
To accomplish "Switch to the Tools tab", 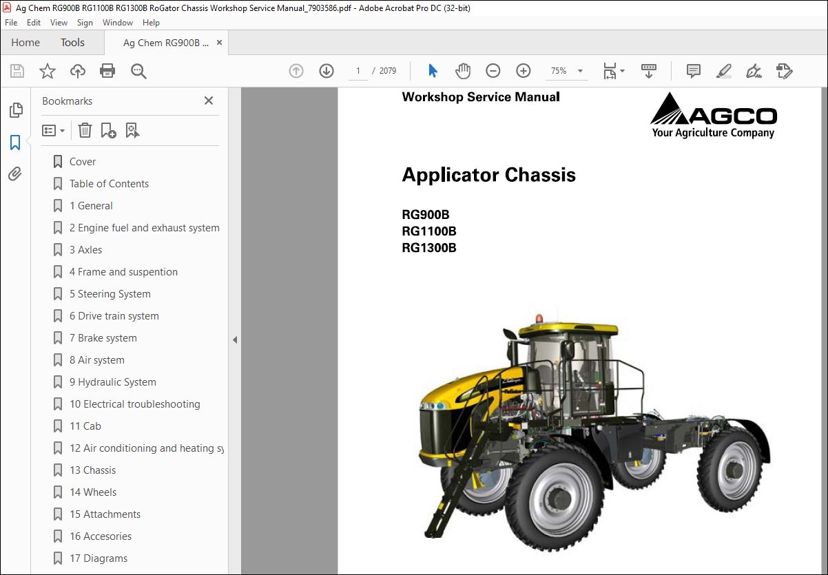I will (72, 43).
